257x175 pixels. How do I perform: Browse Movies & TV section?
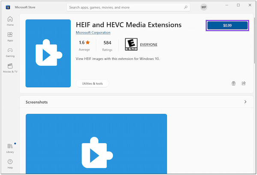(x=10, y=68)
